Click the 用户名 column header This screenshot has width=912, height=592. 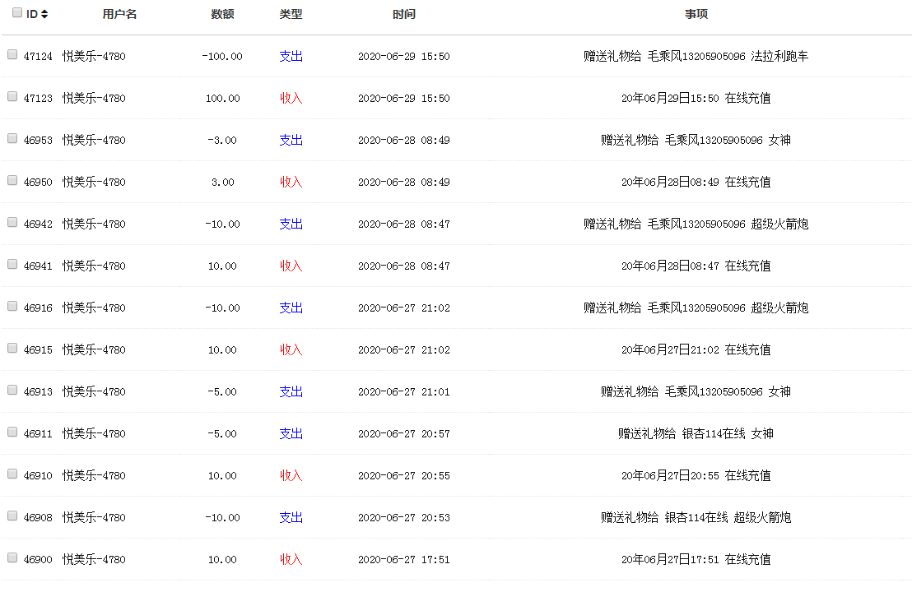[x=119, y=15]
